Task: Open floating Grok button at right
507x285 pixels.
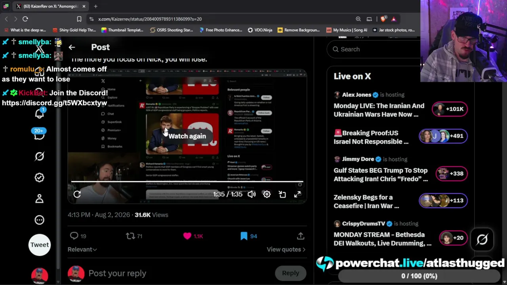Action: [x=482, y=239]
